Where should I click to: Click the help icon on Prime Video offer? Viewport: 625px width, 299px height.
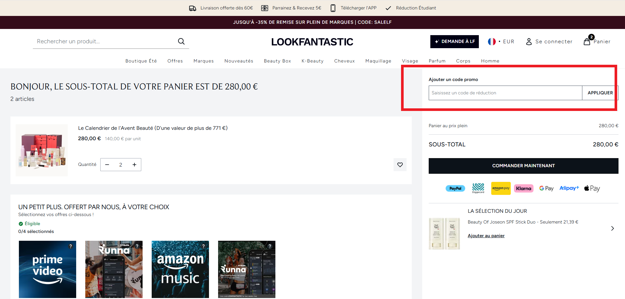pos(71,246)
